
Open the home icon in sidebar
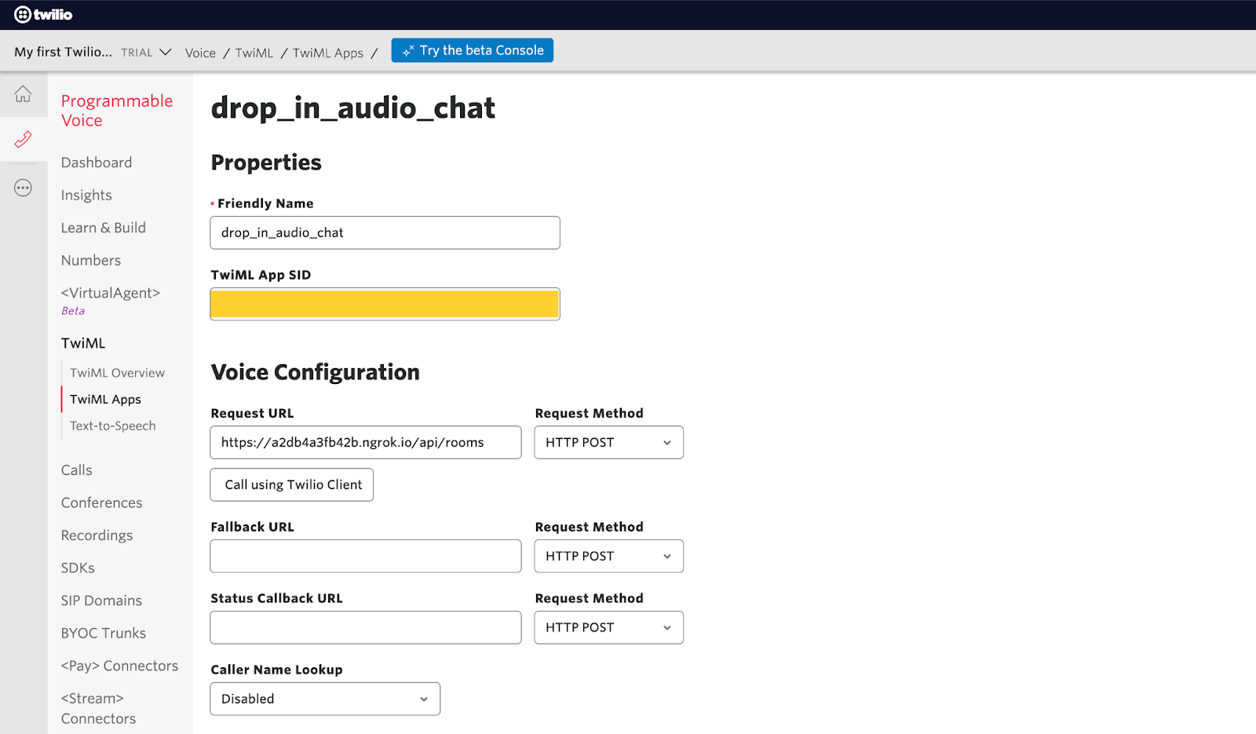23,93
